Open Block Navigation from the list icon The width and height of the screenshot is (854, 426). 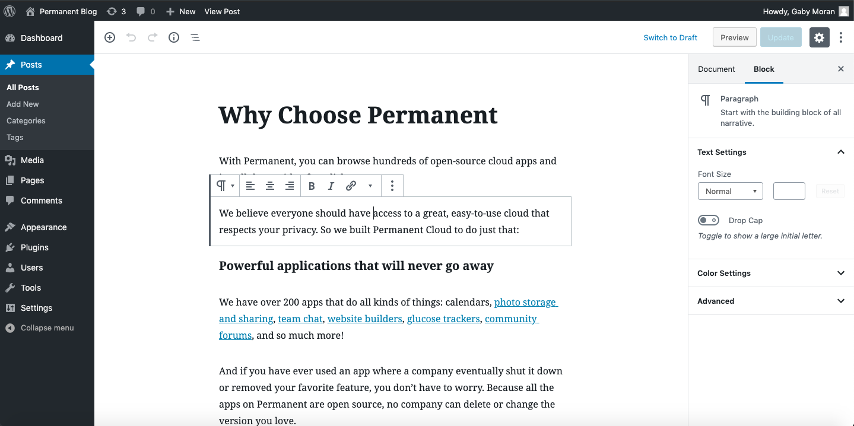coord(195,37)
